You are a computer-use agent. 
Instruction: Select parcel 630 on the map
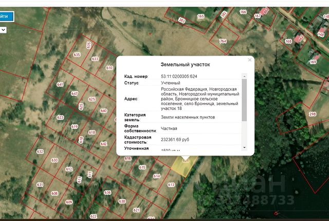pos(54,160)
